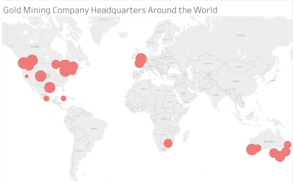This screenshot has height=183, width=293.
Task: Click the China country label
Action: pyautogui.click(x=236, y=81)
